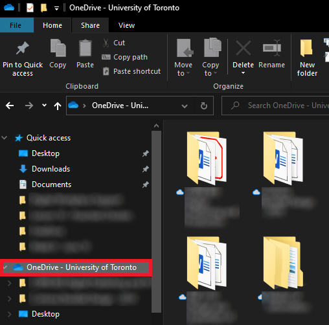Switch to the View tab

pos(126,25)
